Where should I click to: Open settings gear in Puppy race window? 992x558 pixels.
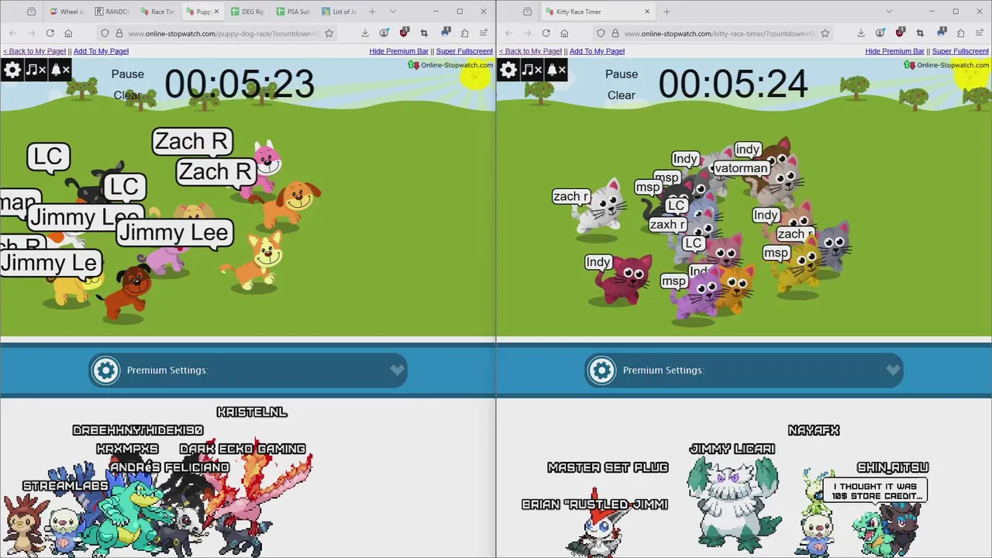click(12, 70)
